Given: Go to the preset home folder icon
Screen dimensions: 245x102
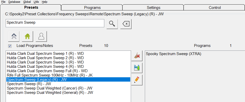Looking at the screenshot, I should pyautogui.click(x=28, y=36).
